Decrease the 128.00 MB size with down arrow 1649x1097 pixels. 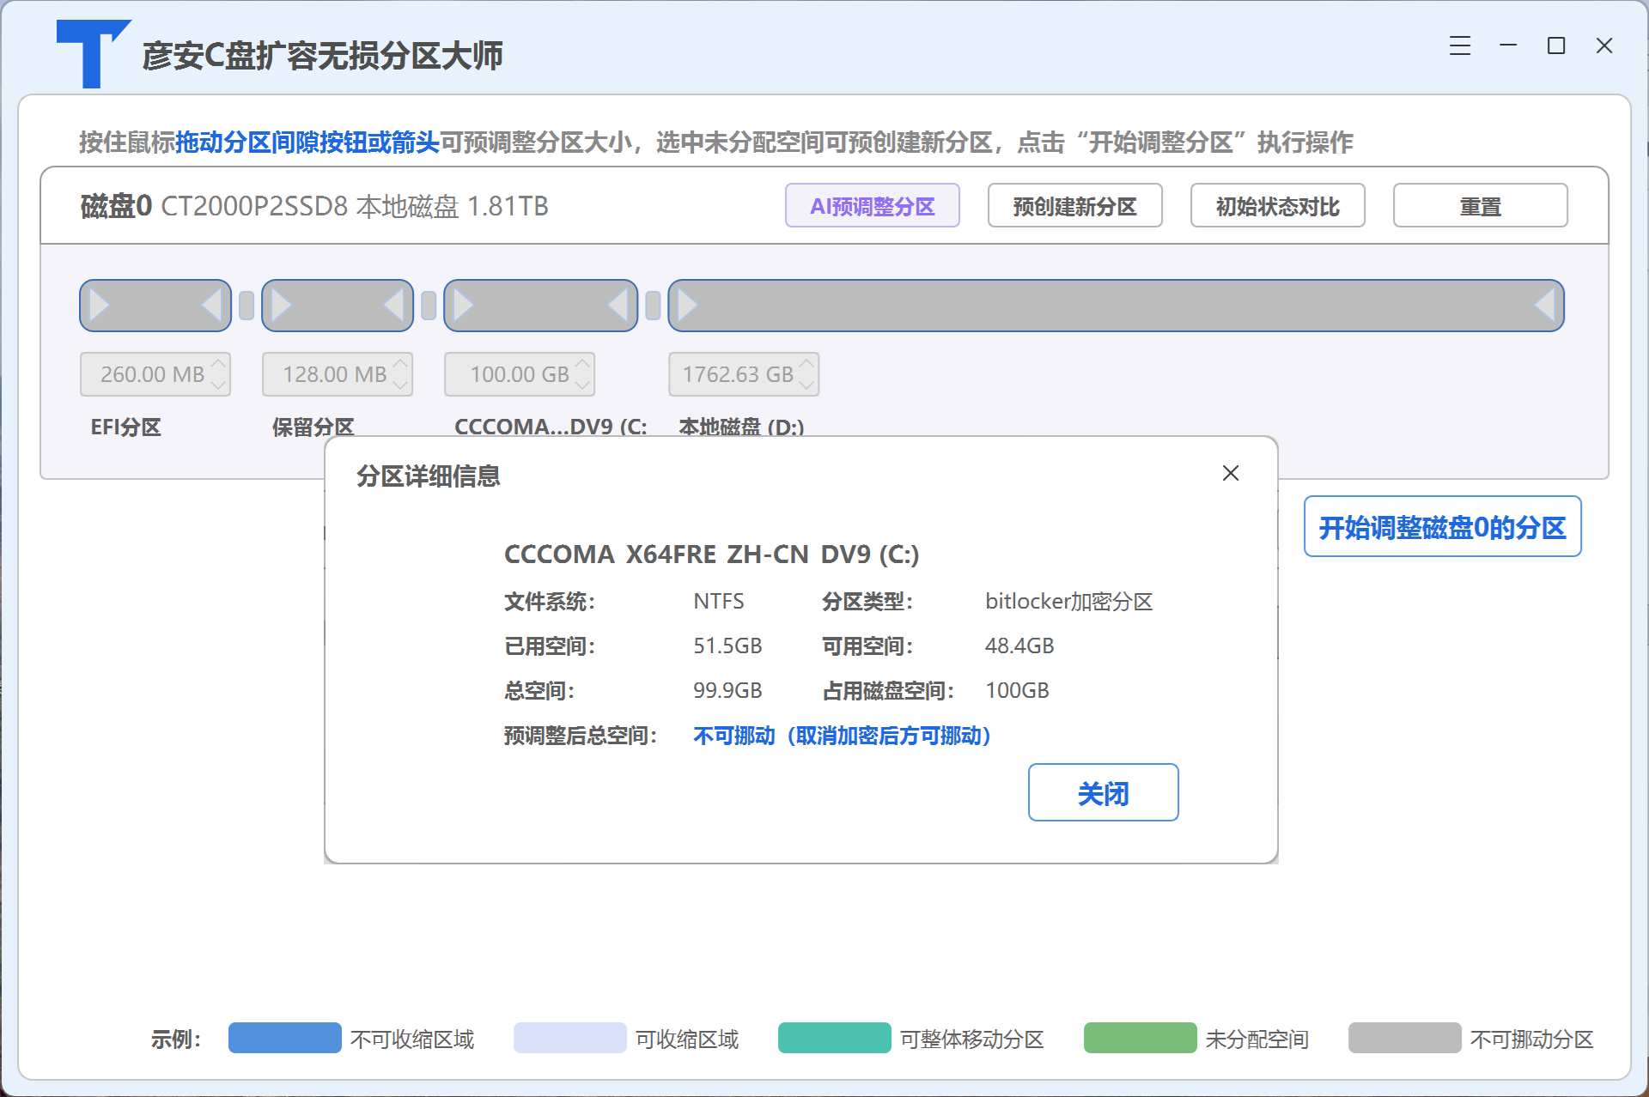pyautogui.click(x=400, y=385)
